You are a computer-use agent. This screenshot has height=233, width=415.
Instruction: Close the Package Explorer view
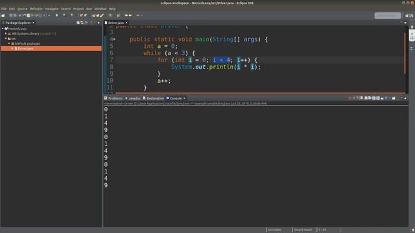(33, 23)
